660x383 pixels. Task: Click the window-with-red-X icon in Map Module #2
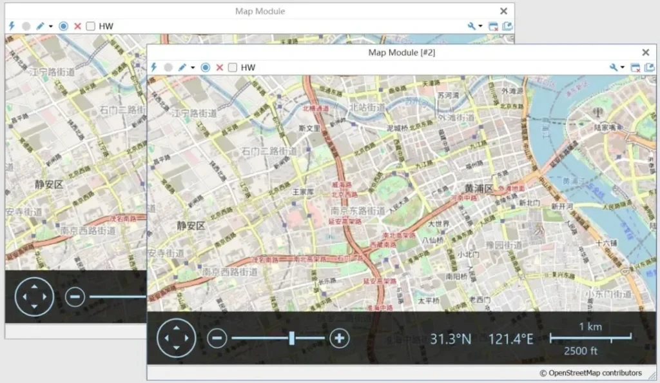tap(635, 67)
